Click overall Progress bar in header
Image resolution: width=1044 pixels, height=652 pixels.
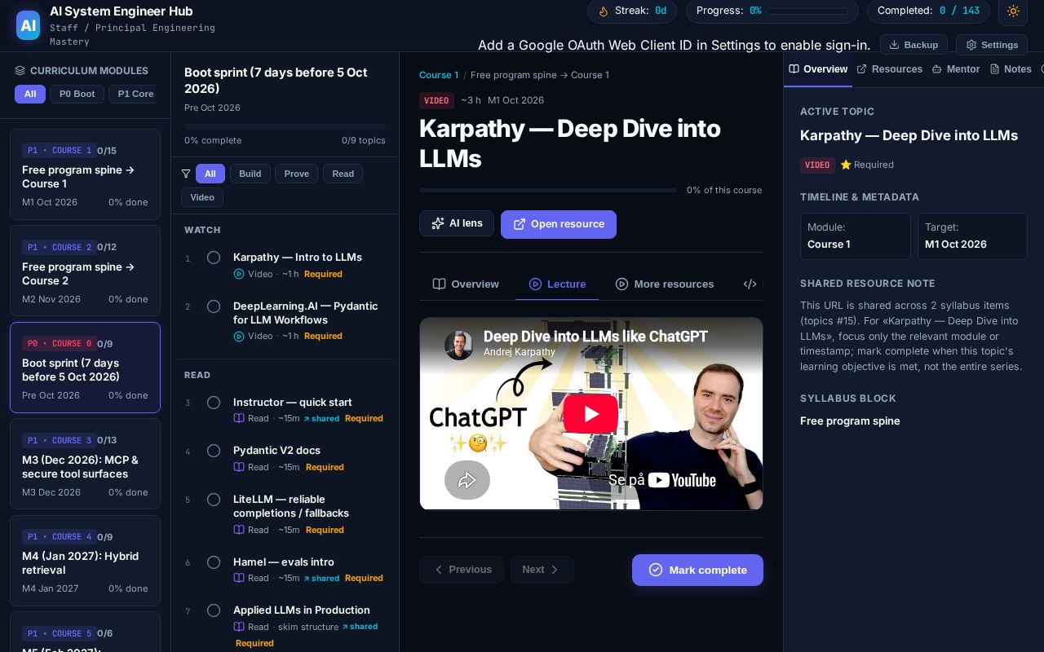pyautogui.click(x=806, y=11)
